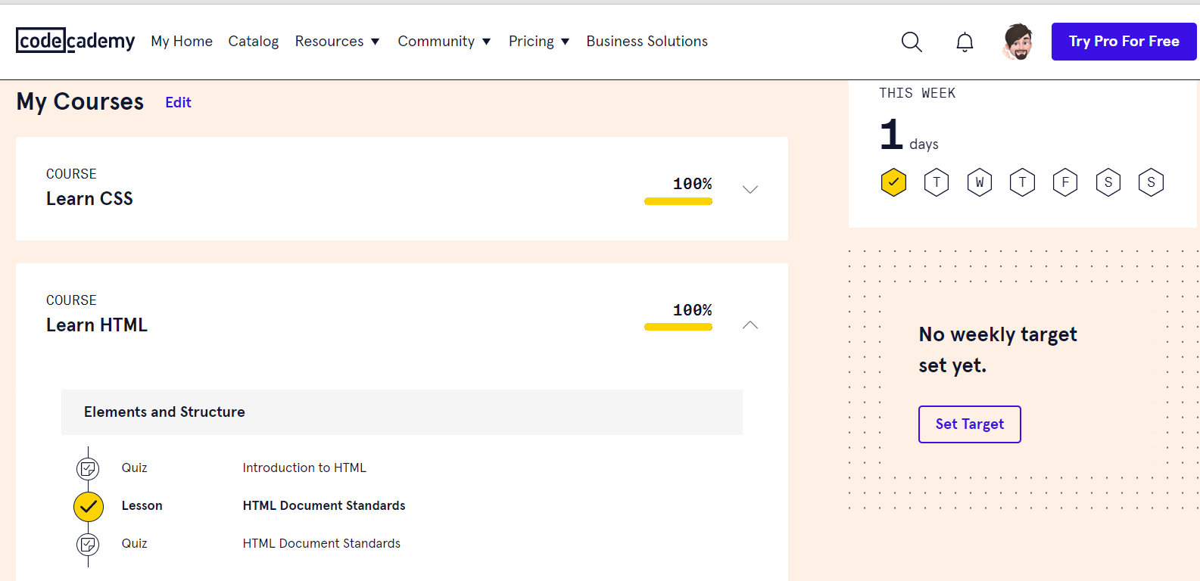Image resolution: width=1200 pixels, height=581 pixels.
Task: Click the HTML Document Standards quiz icon
Action: pyautogui.click(x=88, y=544)
